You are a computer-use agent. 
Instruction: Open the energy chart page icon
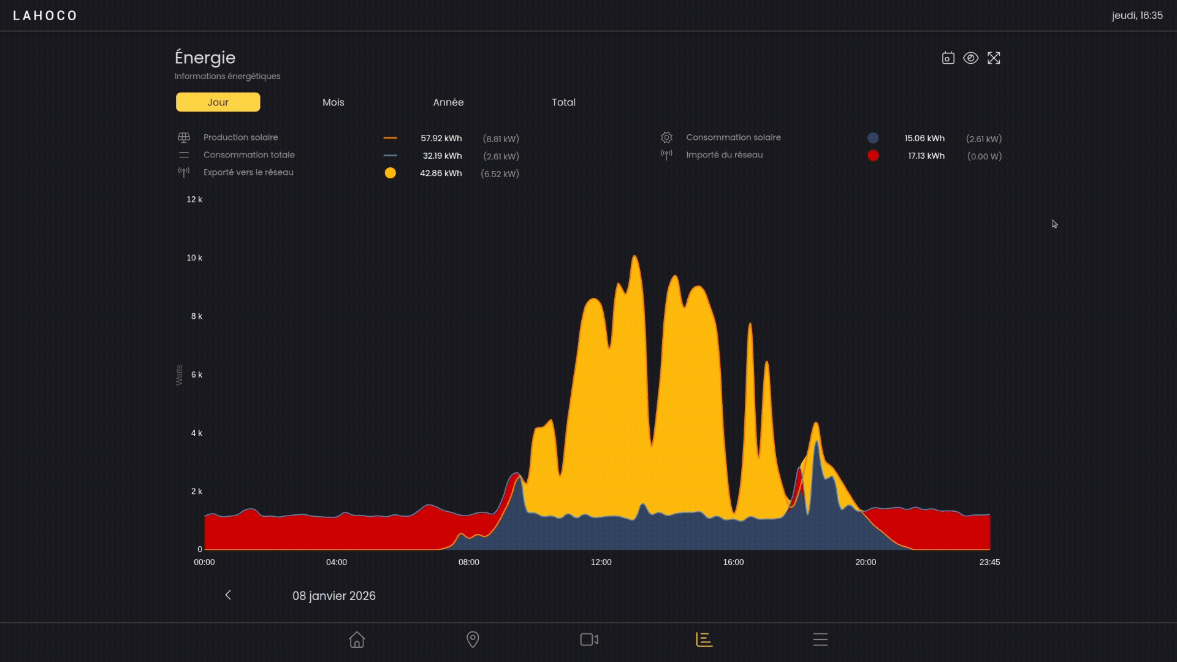(x=704, y=639)
